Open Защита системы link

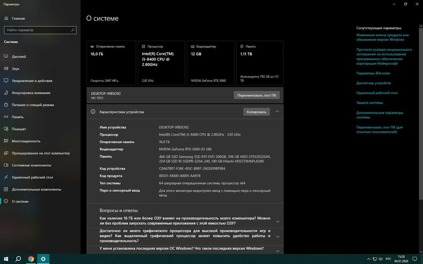pos(369,103)
